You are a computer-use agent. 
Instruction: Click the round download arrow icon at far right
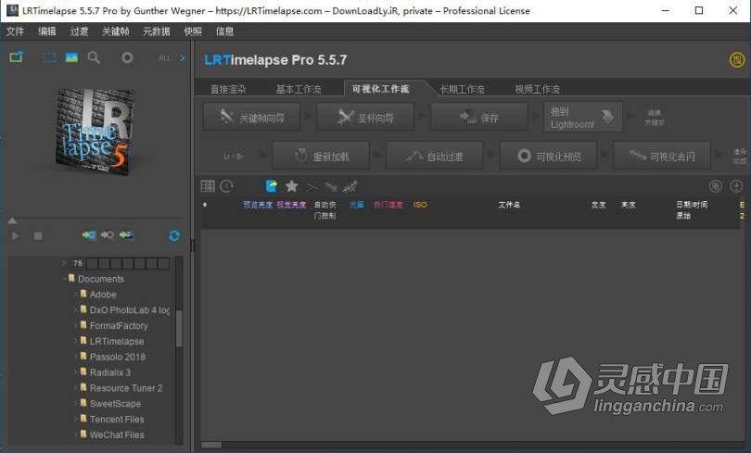(736, 186)
